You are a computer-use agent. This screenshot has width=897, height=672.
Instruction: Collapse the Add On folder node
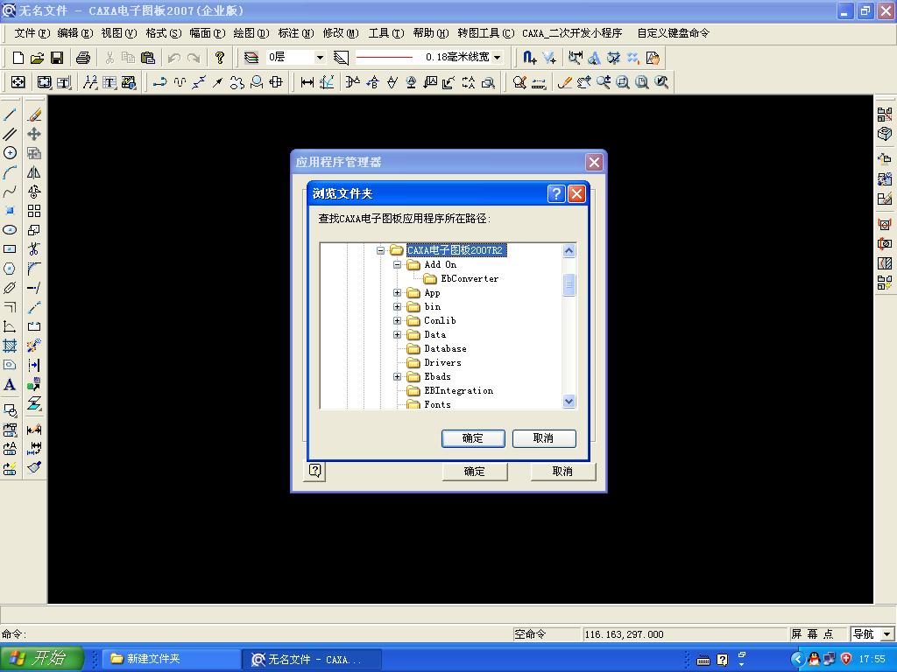pyautogui.click(x=397, y=264)
